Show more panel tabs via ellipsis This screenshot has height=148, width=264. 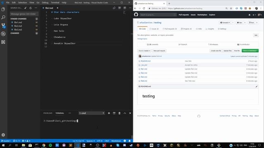(x=70, y=113)
